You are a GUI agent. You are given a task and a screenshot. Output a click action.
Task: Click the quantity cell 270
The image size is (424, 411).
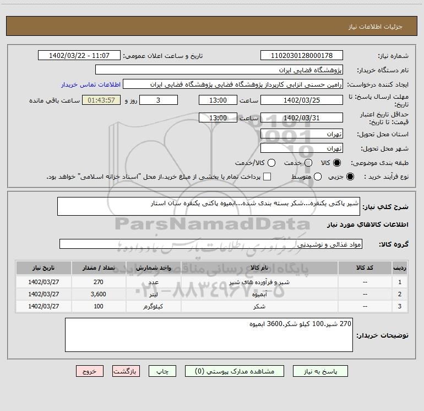point(99,282)
